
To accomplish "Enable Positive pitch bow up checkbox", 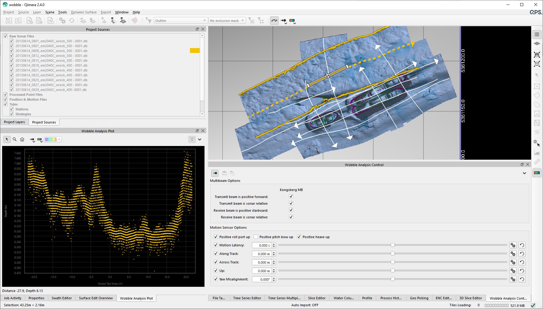I will [x=256, y=237].
